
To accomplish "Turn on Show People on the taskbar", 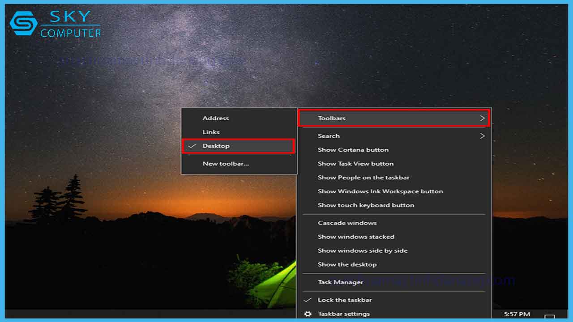I will pos(363,177).
